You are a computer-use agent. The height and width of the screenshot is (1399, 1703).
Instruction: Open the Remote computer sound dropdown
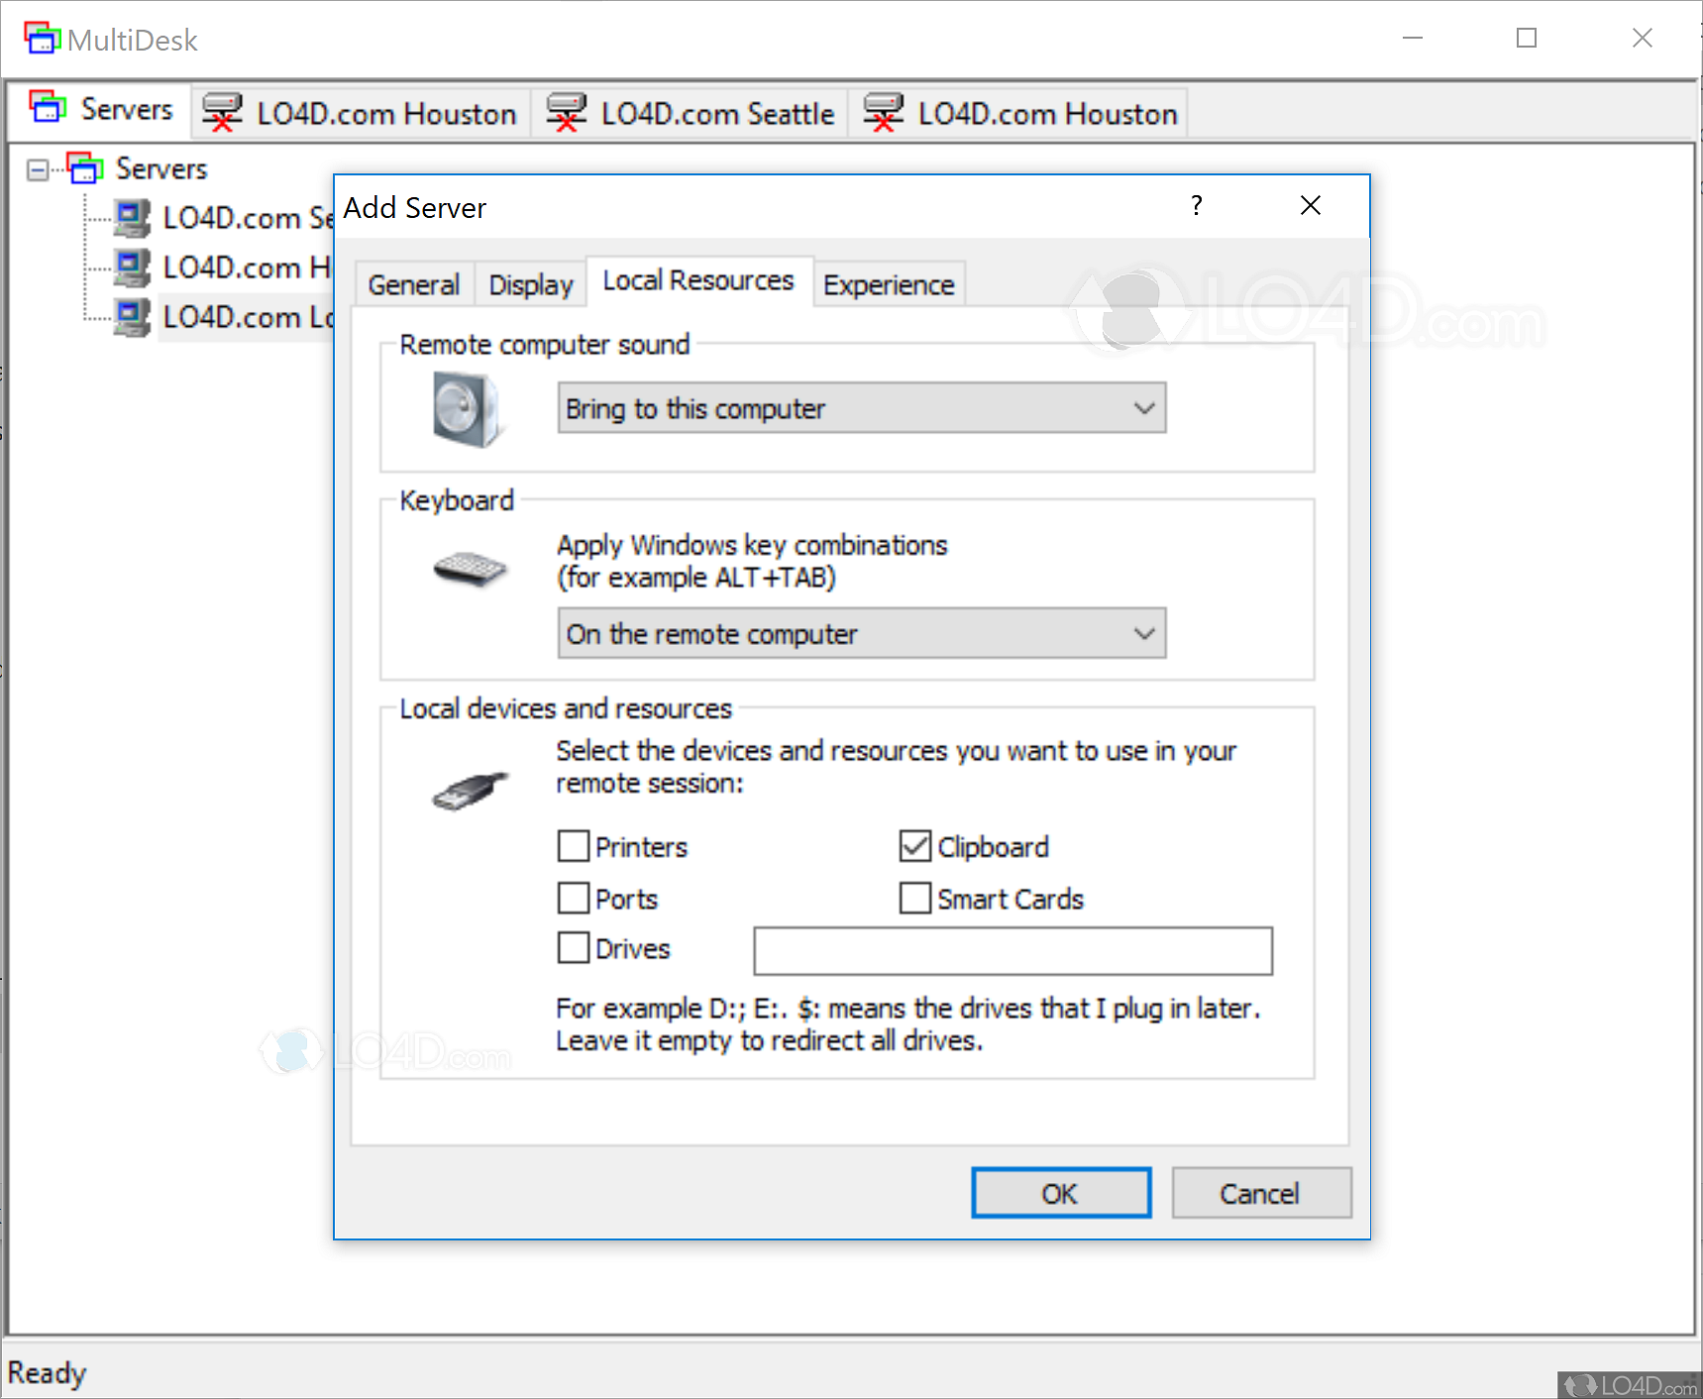click(x=1145, y=407)
